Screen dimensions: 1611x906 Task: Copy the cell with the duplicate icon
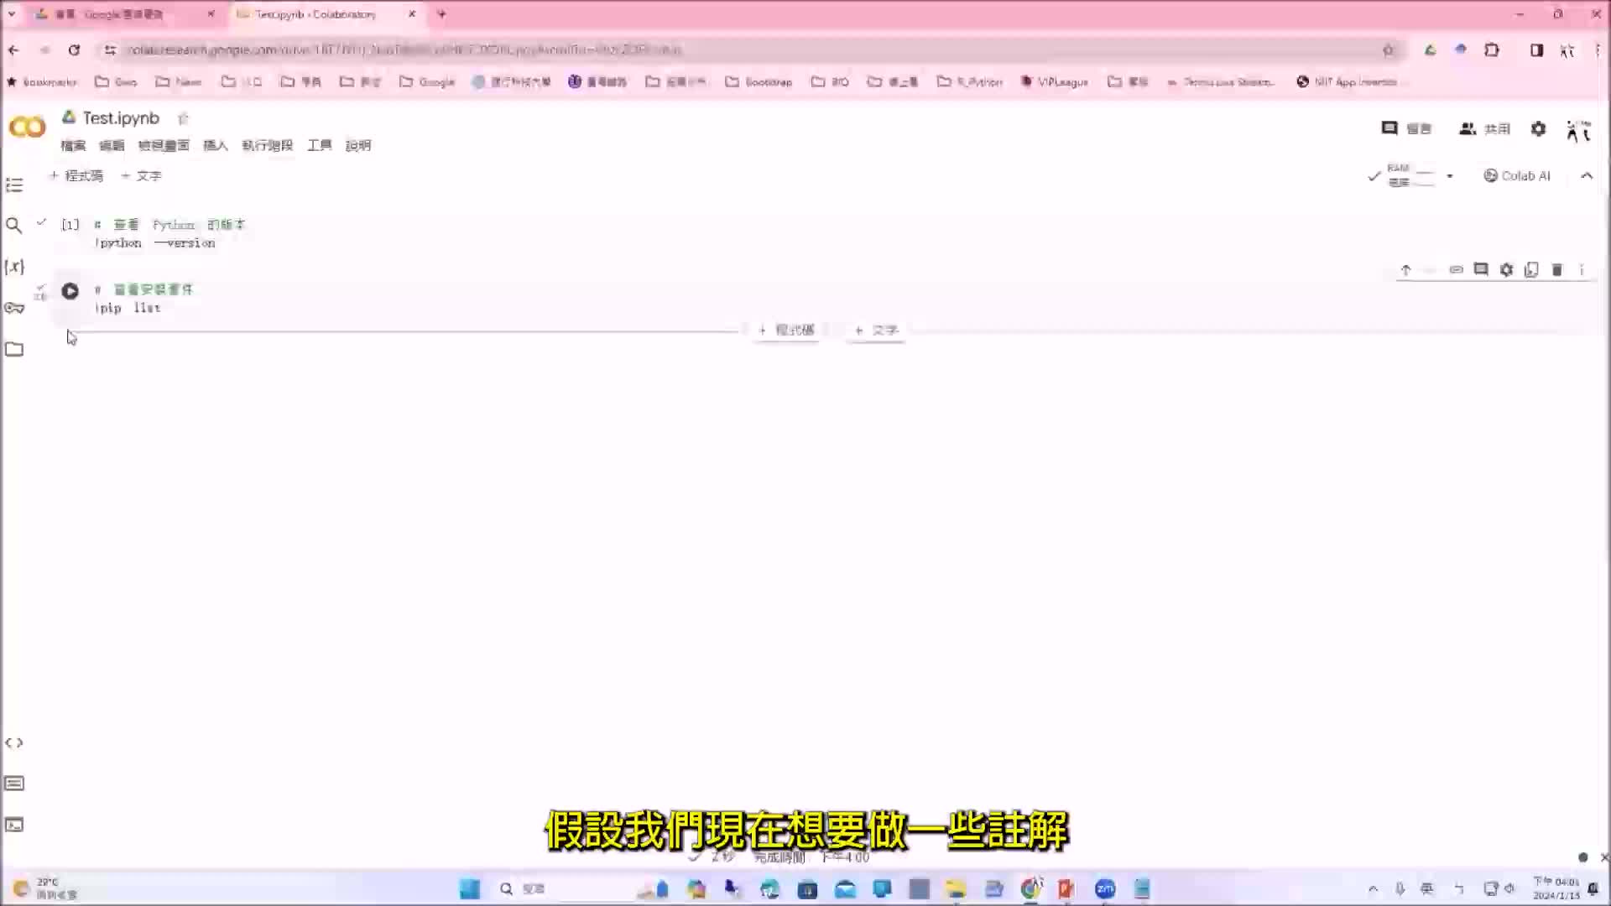tap(1531, 269)
